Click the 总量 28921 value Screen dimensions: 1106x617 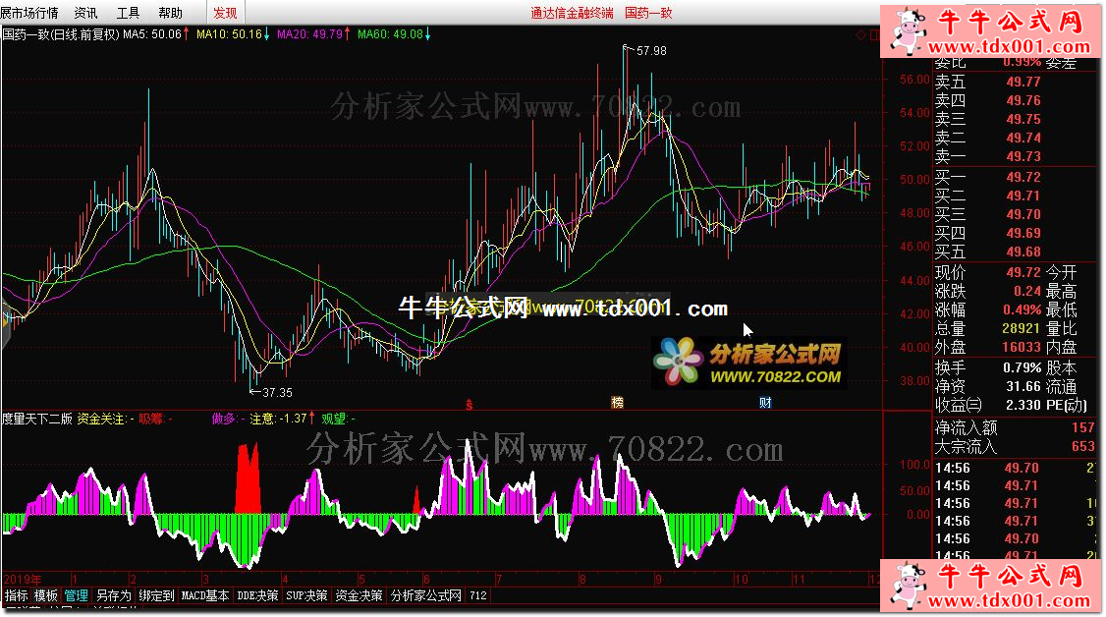(x=1022, y=328)
